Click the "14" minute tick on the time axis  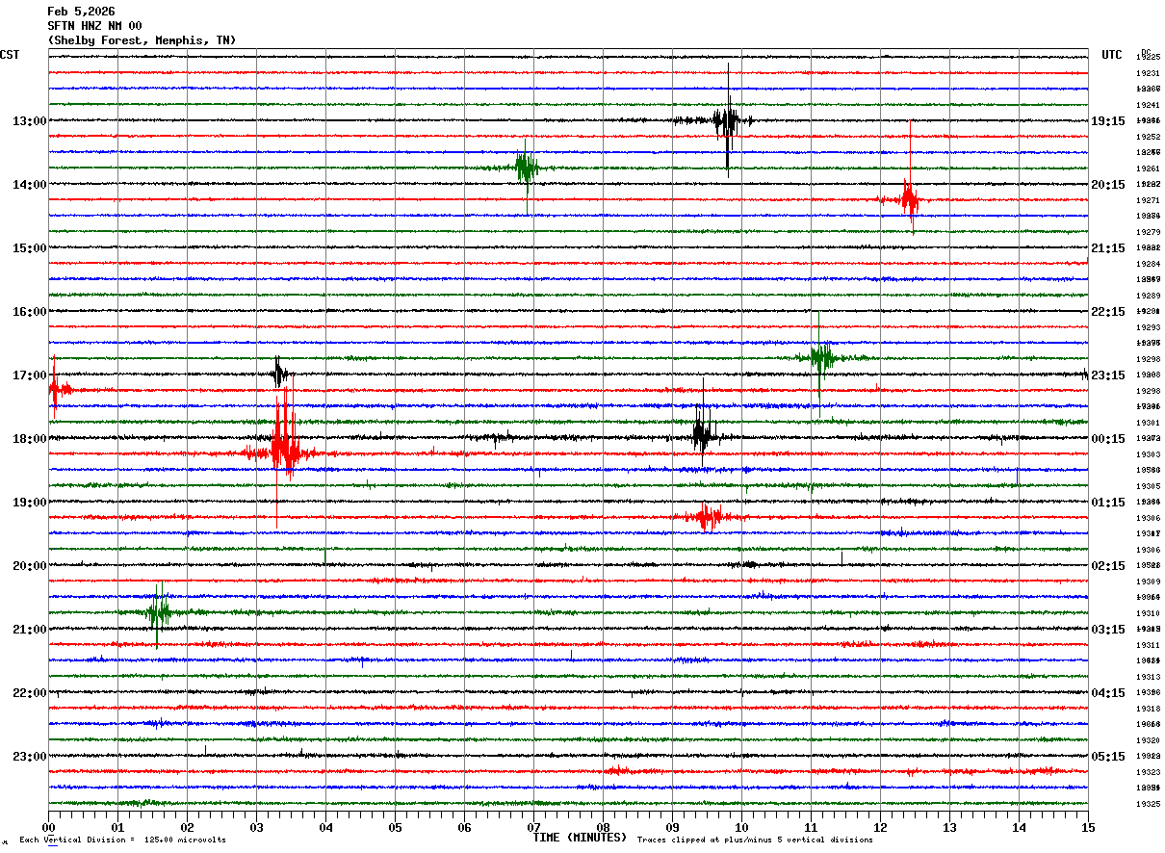point(1019,827)
